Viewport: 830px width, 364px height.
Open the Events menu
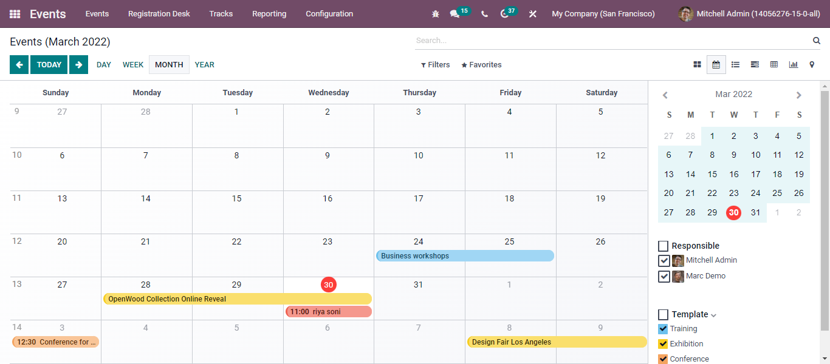tap(97, 14)
